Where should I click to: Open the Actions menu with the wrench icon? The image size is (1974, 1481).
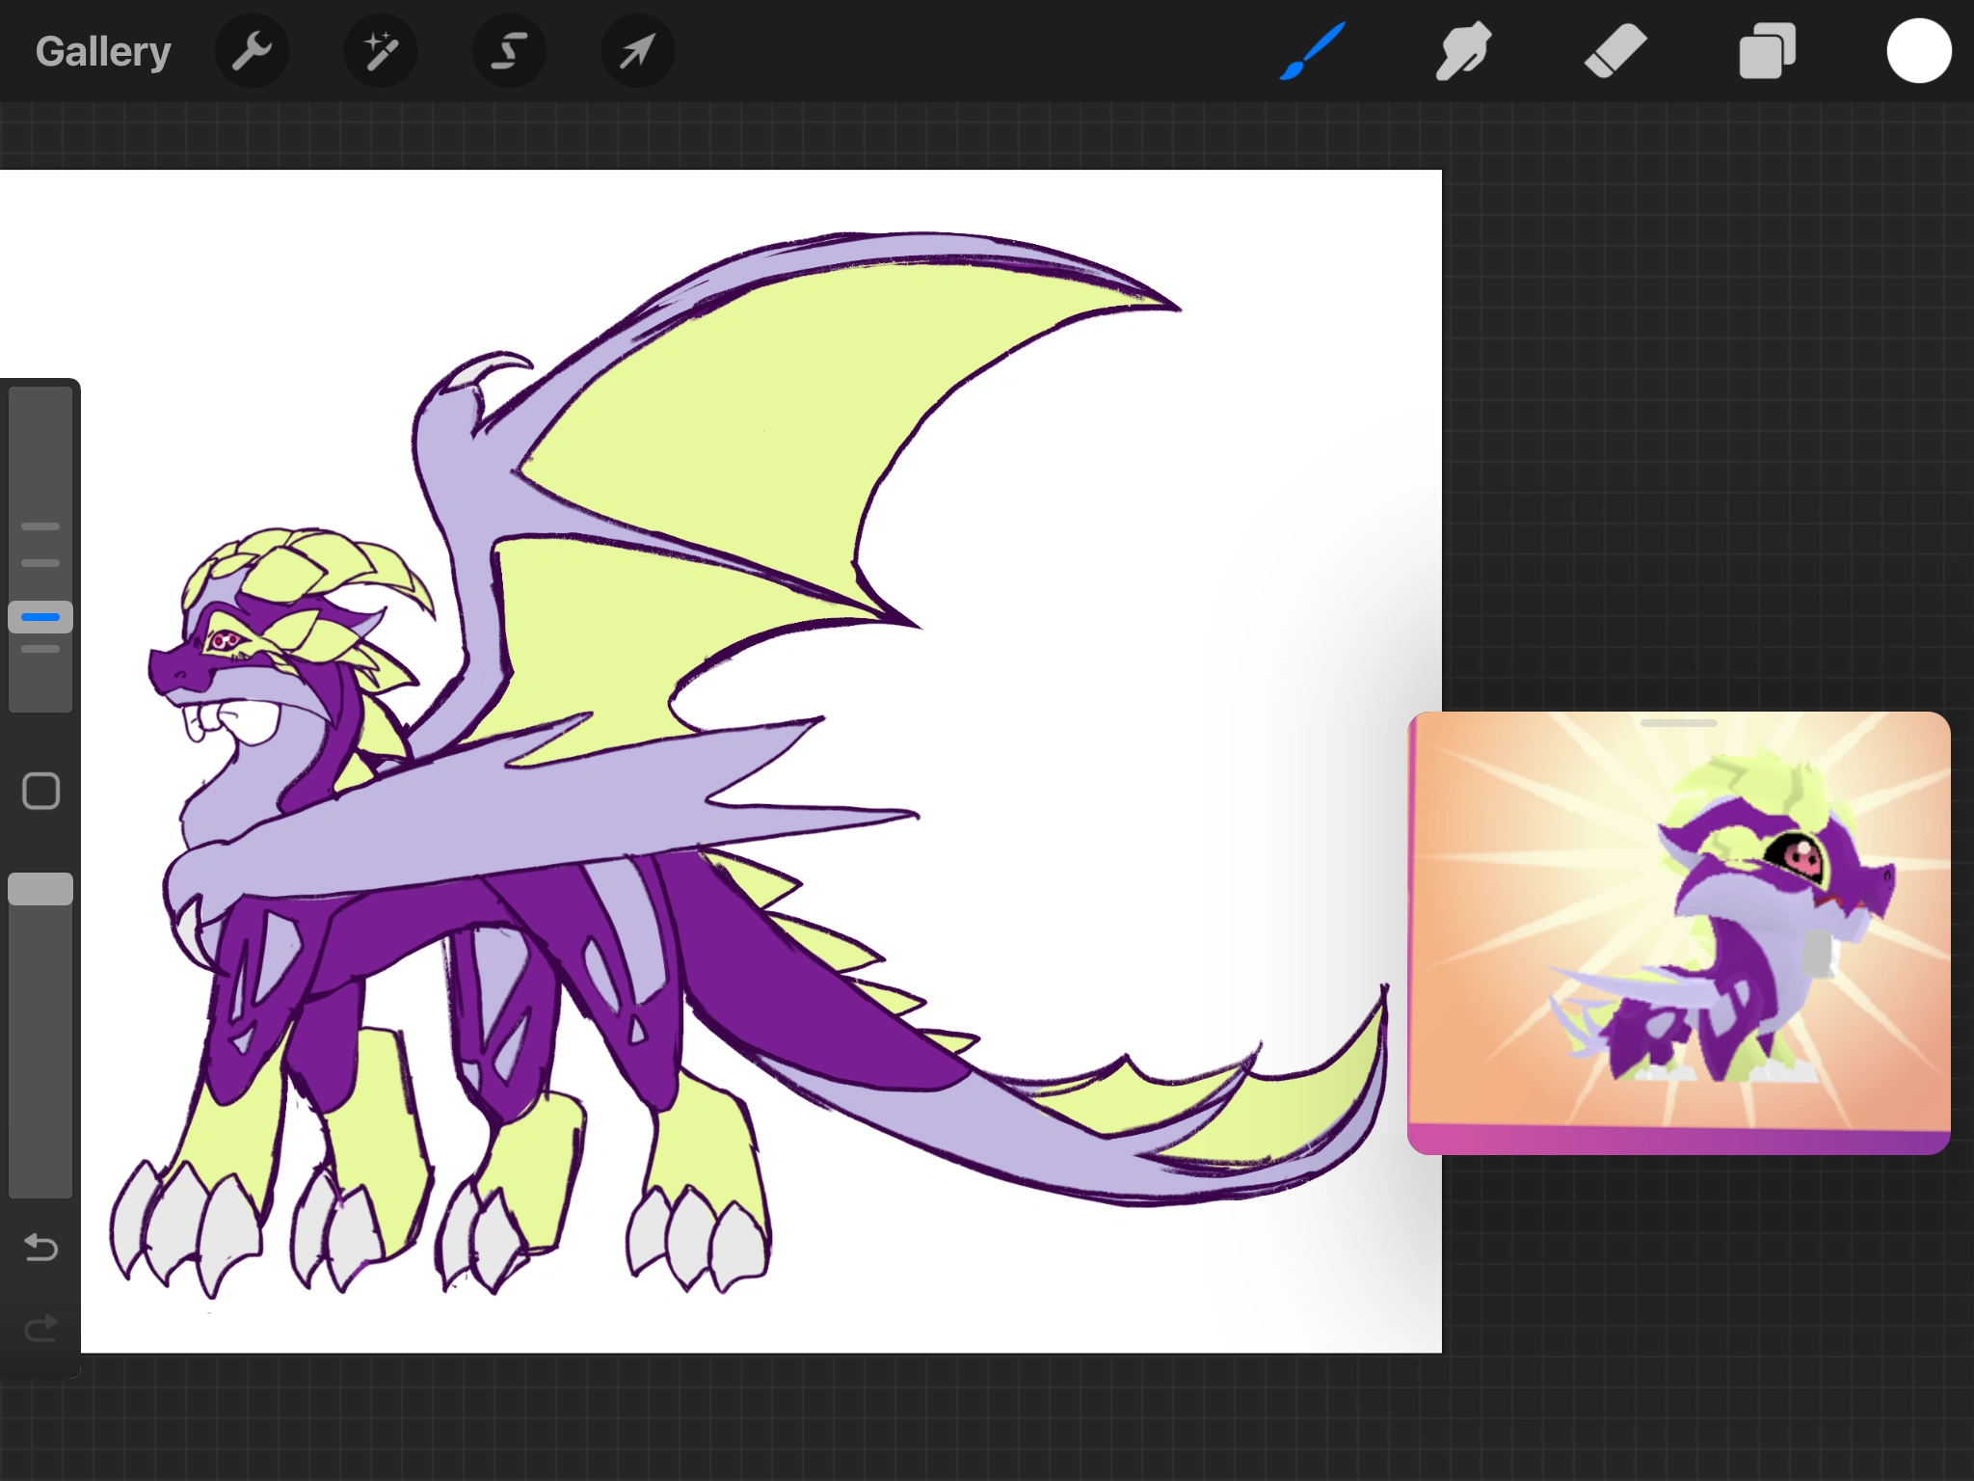point(253,50)
